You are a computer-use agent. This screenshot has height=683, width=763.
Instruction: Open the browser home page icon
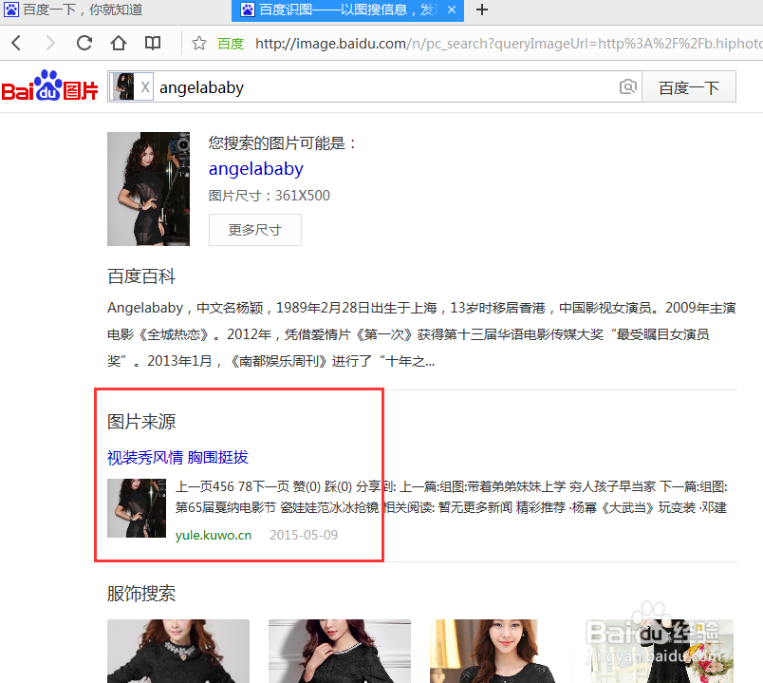(x=119, y=43)
